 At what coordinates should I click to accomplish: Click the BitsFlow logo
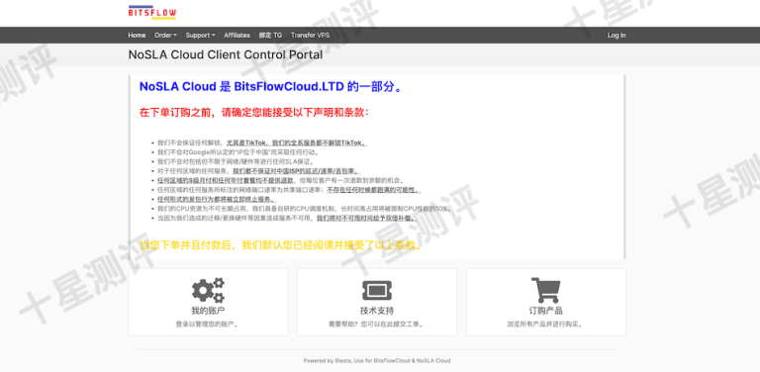coord(152,13)
